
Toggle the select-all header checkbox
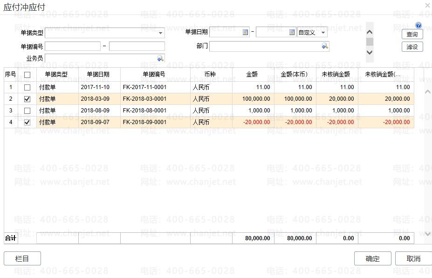[x=27, y=75]
